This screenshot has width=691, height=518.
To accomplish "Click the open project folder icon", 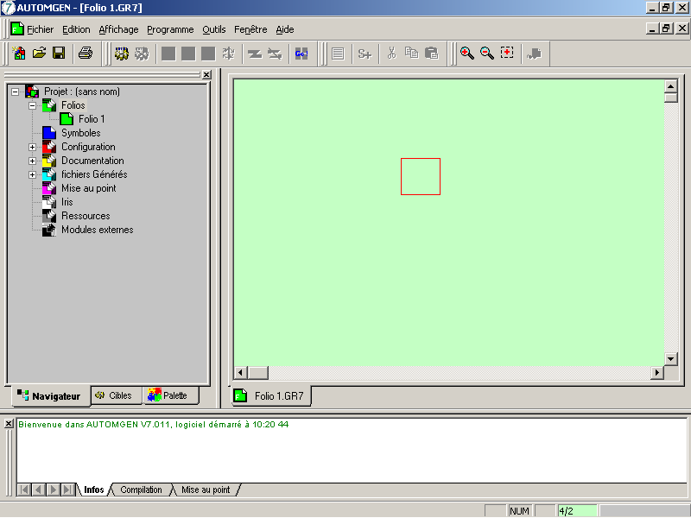I will (x=39, y=54).
